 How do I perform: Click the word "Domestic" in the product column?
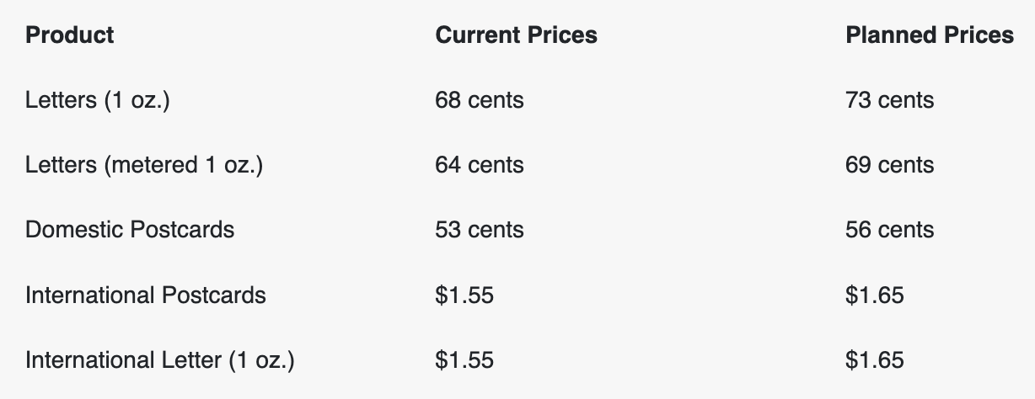pos(74,230)
